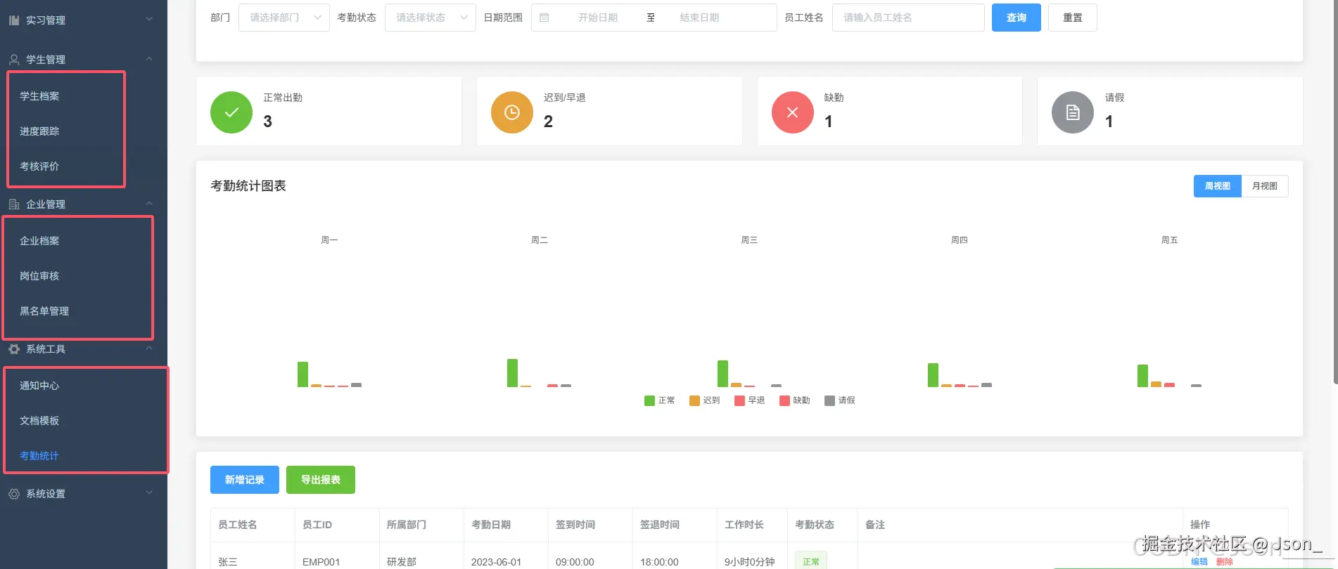Collapse the 企业管理 menu chevron
The width and height of the screenshot is (1338, 569).
pos(149,204)
